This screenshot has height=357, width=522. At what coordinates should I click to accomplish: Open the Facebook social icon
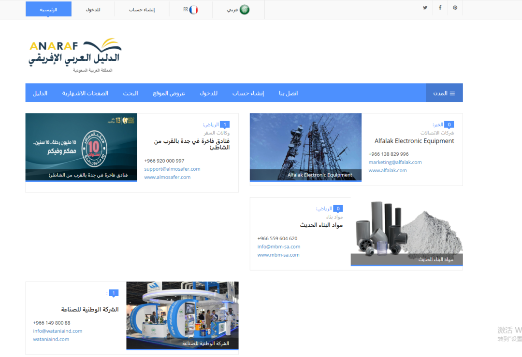440,8
